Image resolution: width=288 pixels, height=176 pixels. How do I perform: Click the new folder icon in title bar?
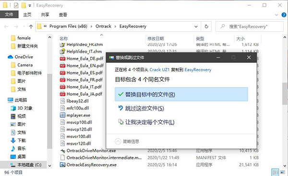[x=24, y=5]
